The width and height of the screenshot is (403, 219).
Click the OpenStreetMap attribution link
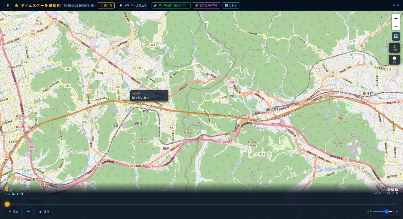[x=390, y=216]
